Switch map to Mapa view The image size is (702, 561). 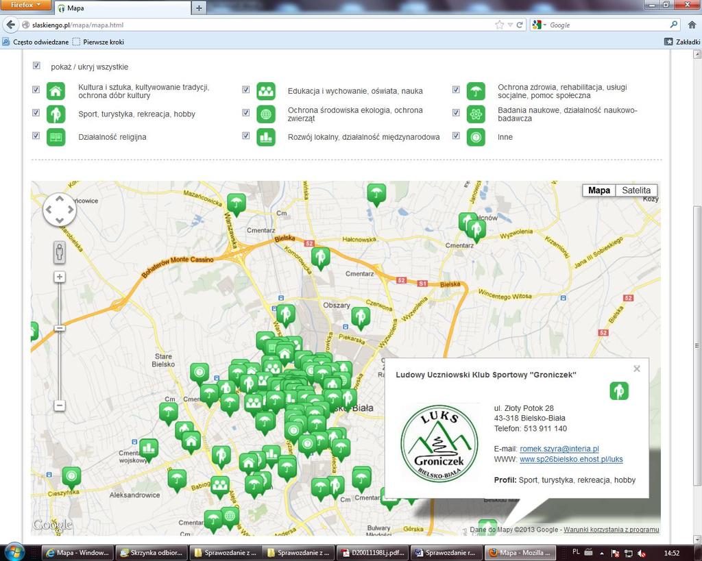(x=599, y=190)
